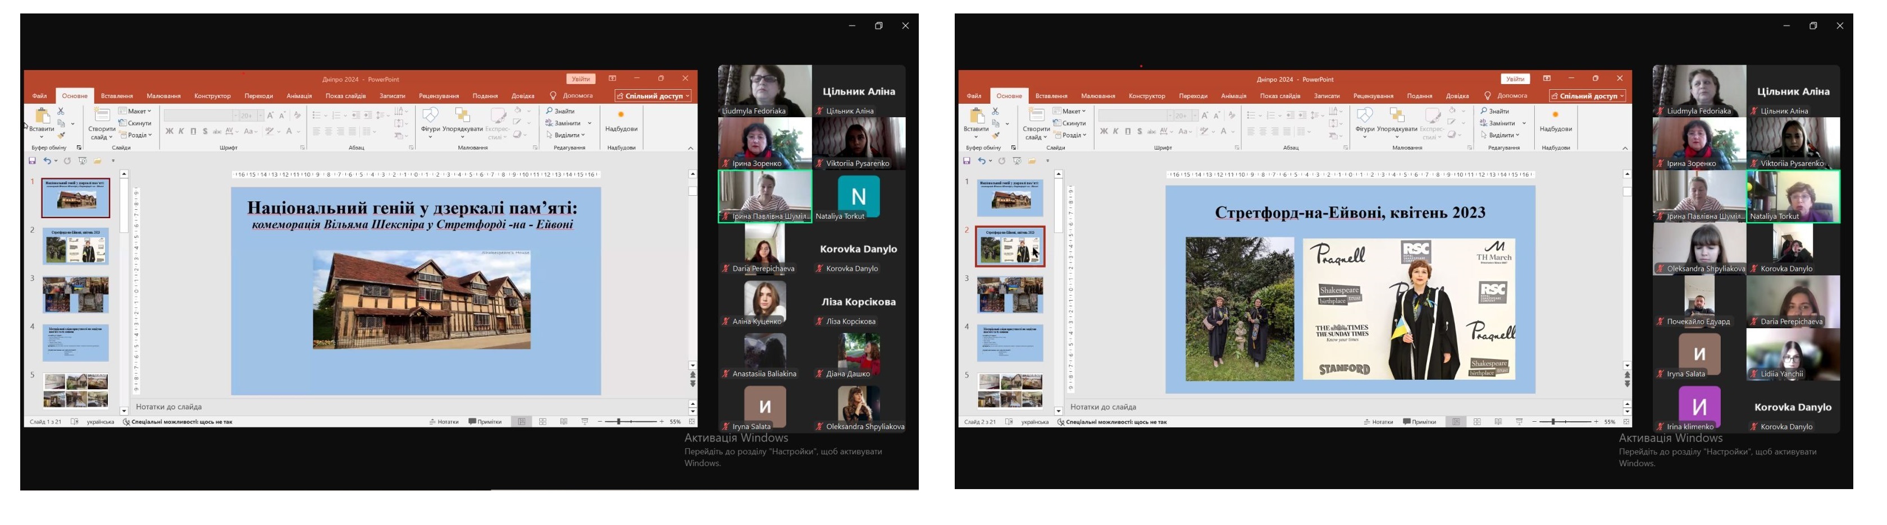Switch to Slide Sorter view in left status bar
This screenshot has width=1887, height=525.
tap(543, 422)
